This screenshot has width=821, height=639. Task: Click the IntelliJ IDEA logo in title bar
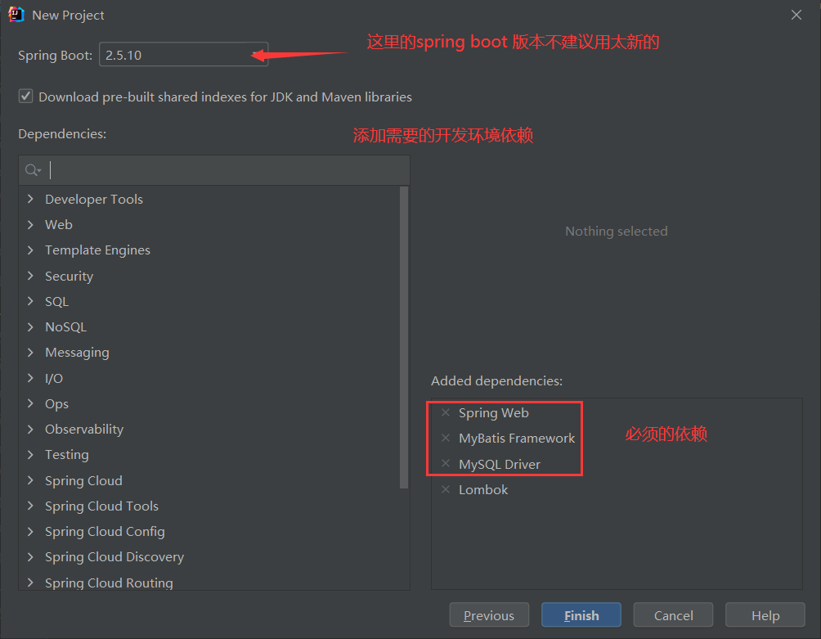pyautogui.click(x=16, y=15)
